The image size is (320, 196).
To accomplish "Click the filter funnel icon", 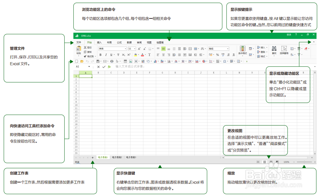I will tap(299, 55).
